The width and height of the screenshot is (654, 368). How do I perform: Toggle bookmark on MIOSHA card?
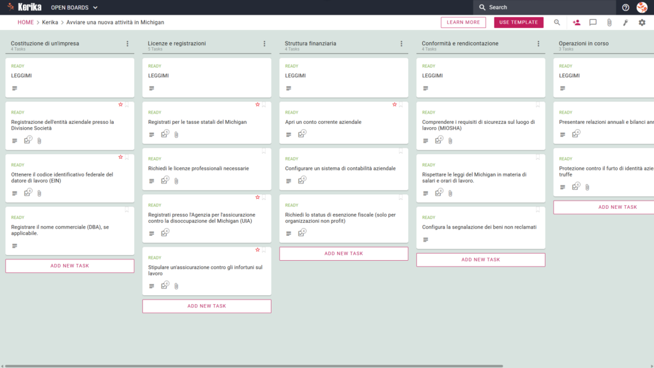[538, 105]
